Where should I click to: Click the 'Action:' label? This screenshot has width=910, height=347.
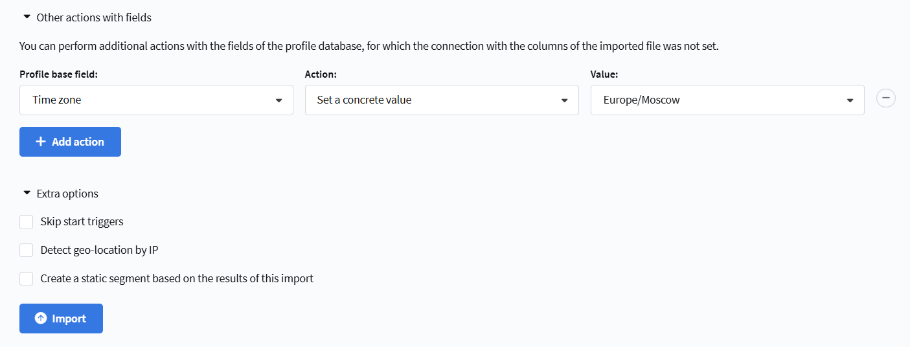click(x=321, y=74)
